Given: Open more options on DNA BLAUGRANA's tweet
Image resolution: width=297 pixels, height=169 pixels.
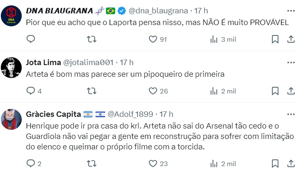Looking at the screenshot, I should click(291, 10).
